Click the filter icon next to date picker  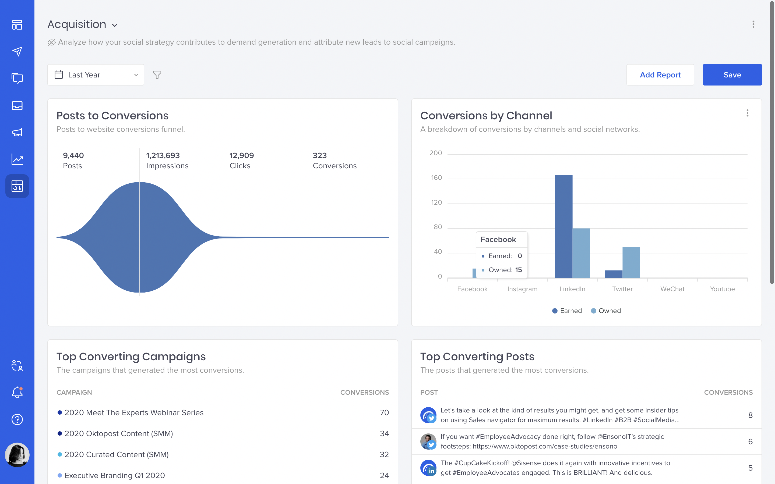point(157,74)
